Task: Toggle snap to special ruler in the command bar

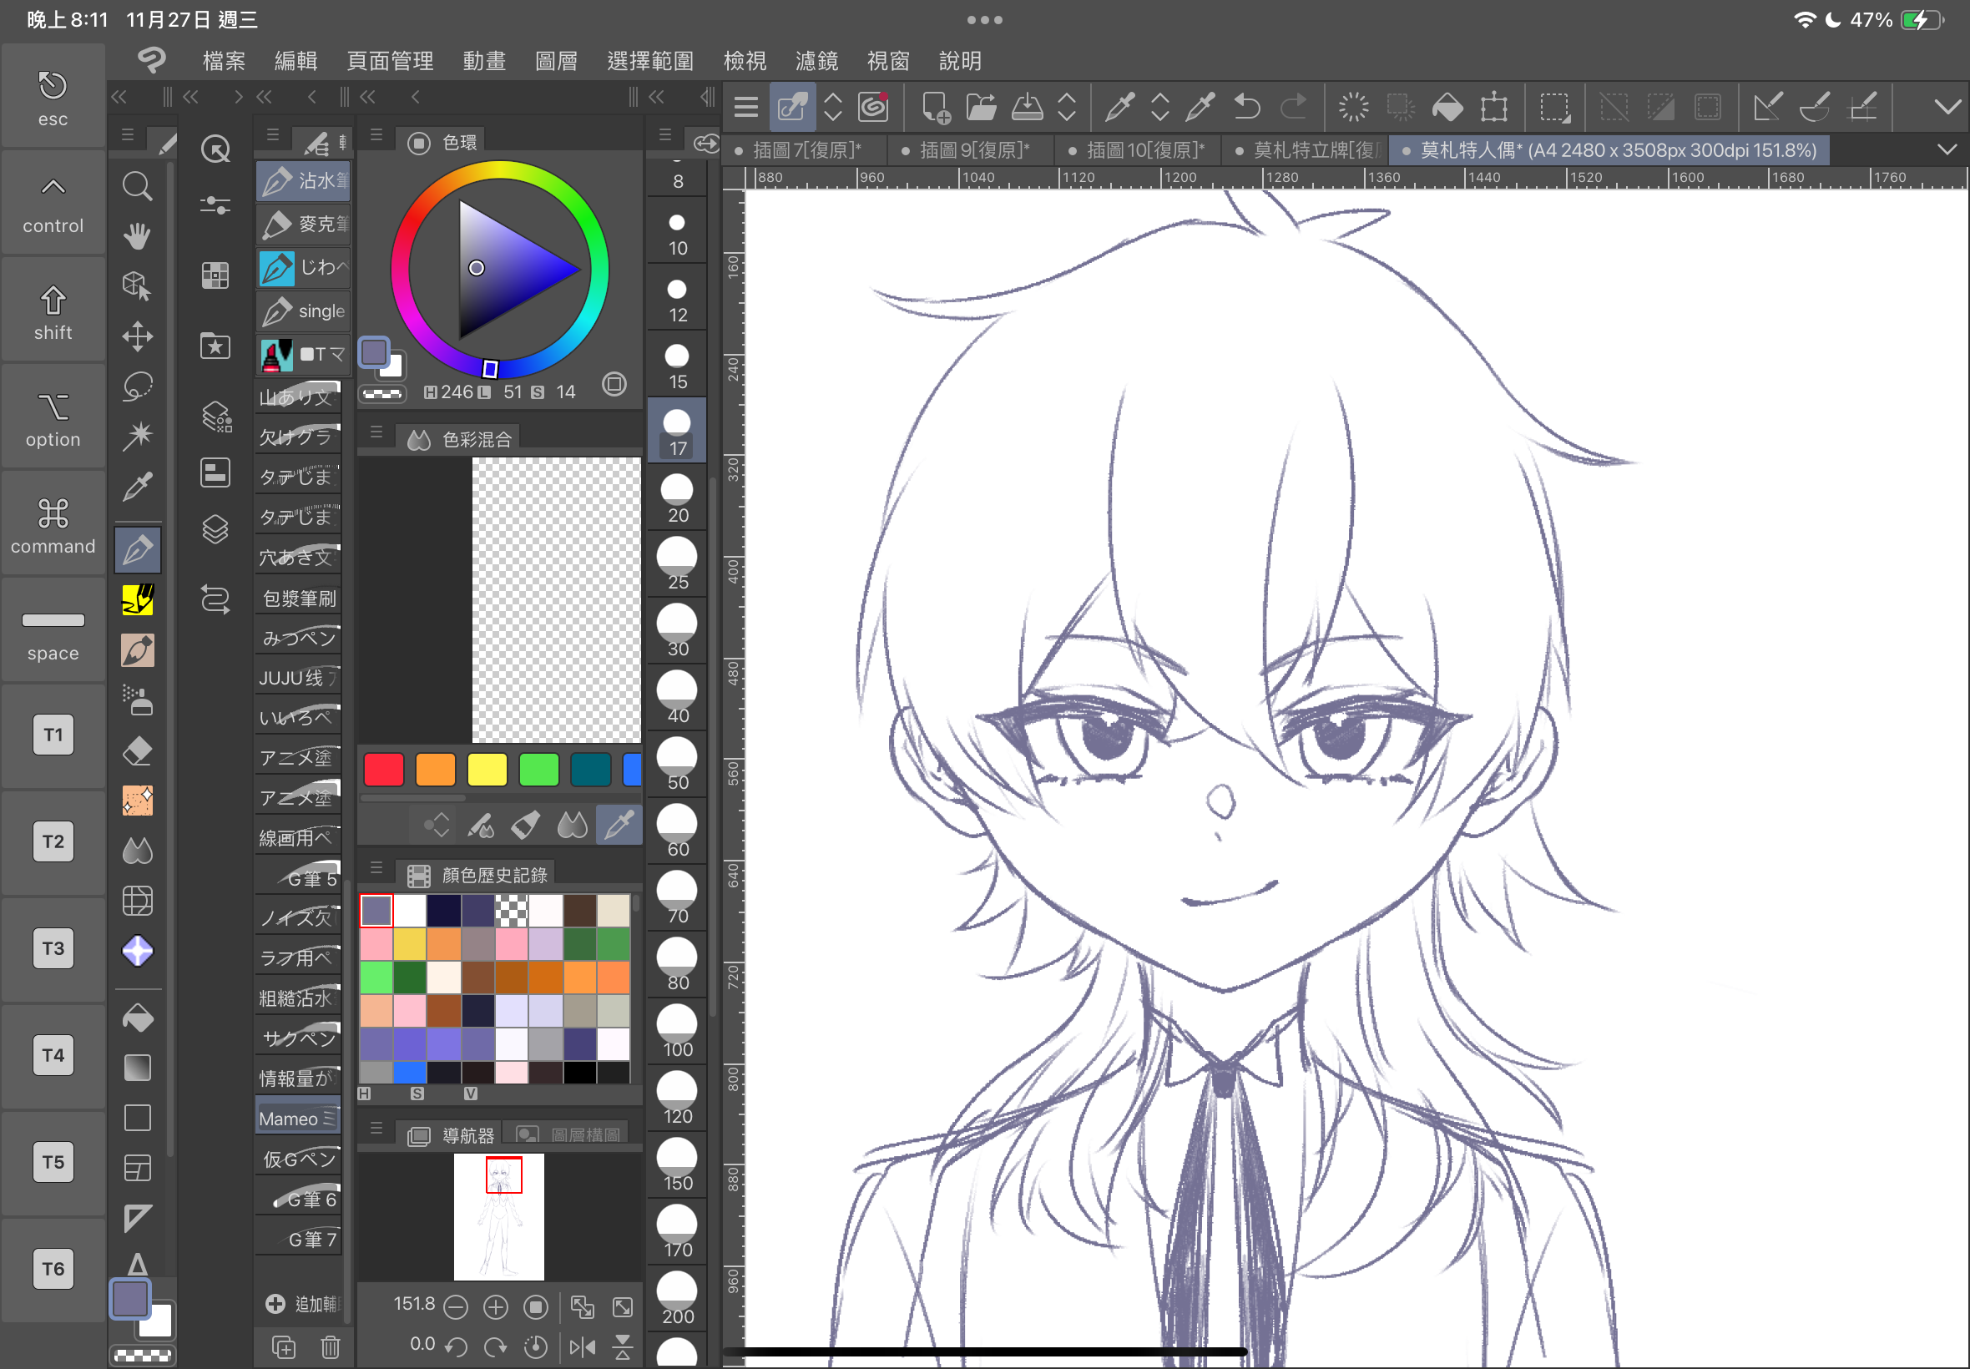Action: (1816, 107)
